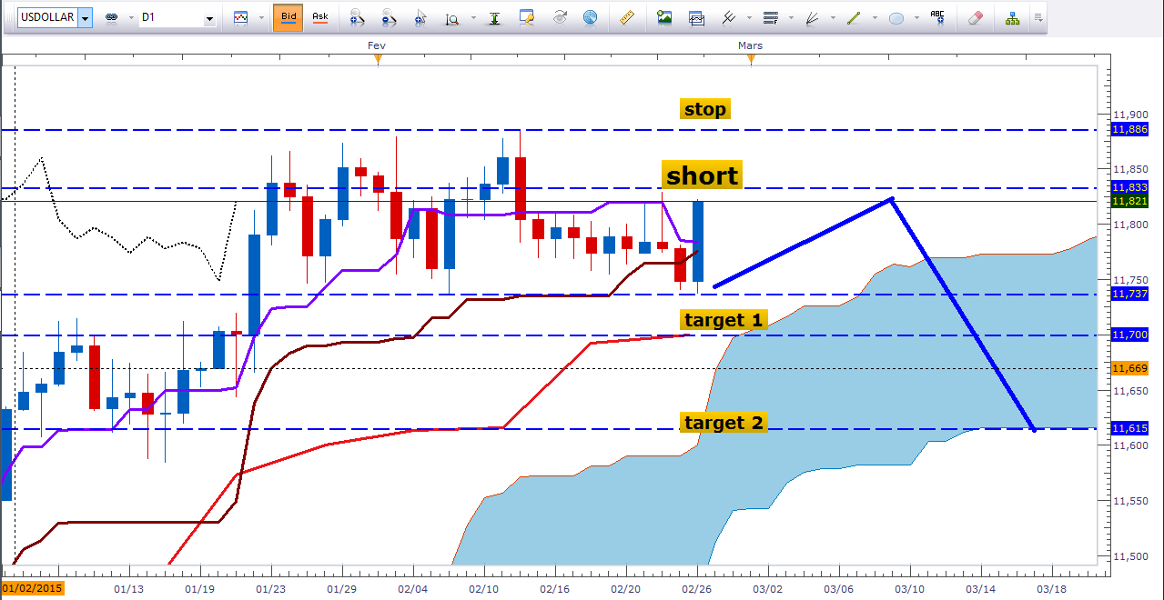Select the Fibonacci levels tool

pos(772,17)
